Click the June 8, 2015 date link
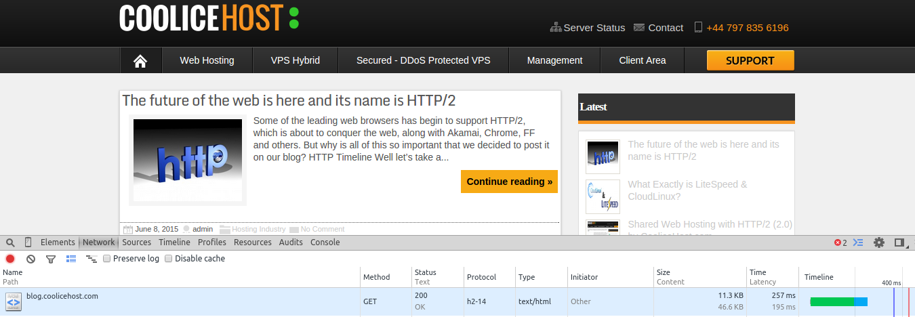The height and width of the screenshot is (317, 915). (x=157, y=230)
